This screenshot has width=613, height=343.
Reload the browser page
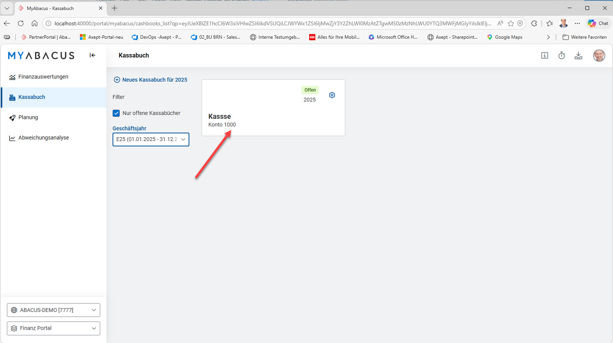[21, 23]
